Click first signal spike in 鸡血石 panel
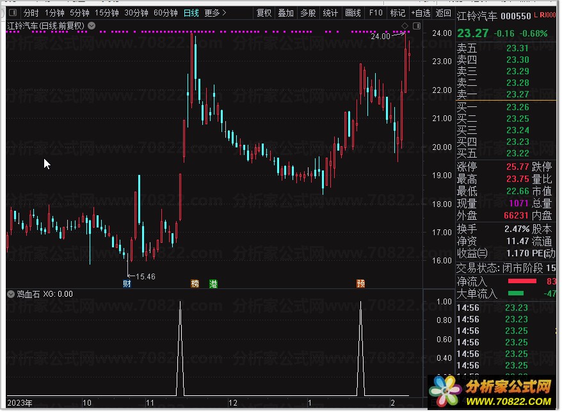 tap(181, 348)
